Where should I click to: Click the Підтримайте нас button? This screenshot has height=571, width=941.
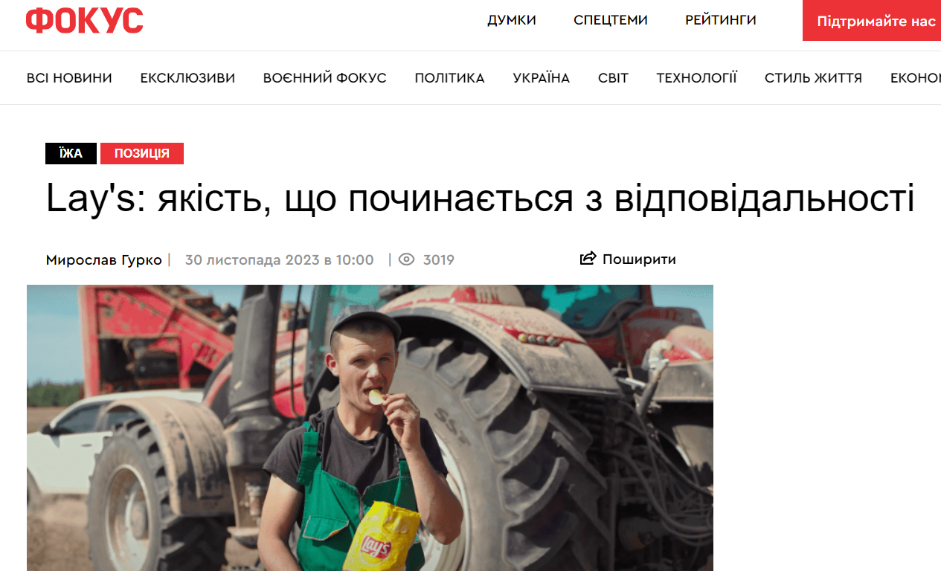tap(872, 21)
